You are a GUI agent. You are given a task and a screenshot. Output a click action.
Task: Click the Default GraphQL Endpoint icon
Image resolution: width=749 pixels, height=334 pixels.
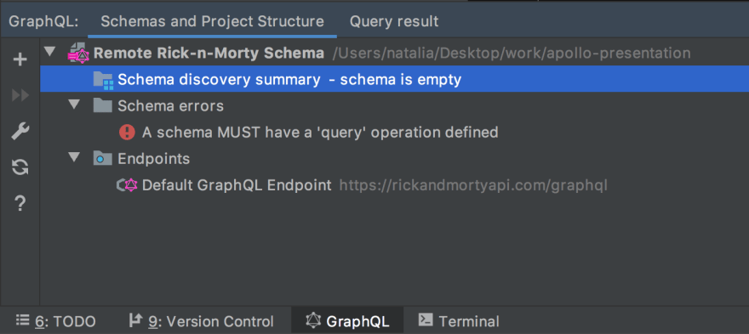point(127,185)
